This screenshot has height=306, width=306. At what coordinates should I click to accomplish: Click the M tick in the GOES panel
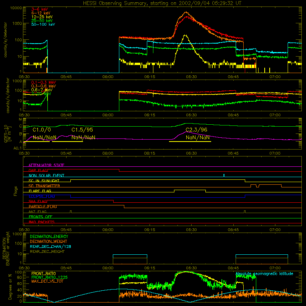tap(20, 119)
